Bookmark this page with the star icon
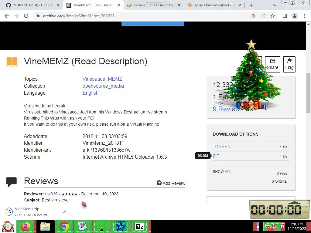This screenshot has height=233, width=311. point(273,16)
